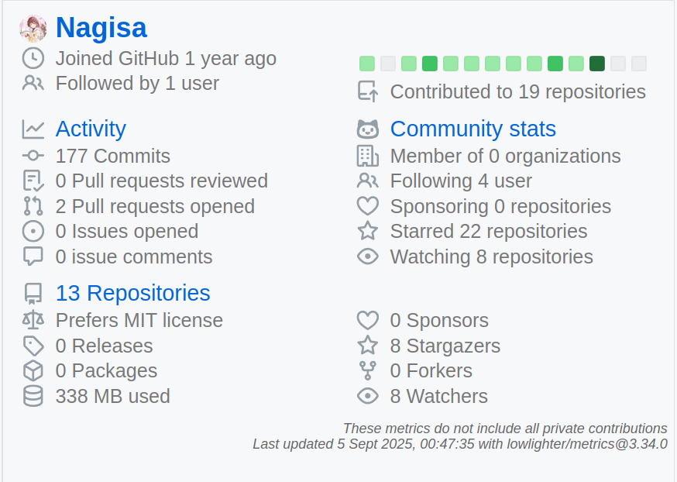Click the commit icon next to 177 Commits
Screen dimensions: 677x482
pos(33,156)
